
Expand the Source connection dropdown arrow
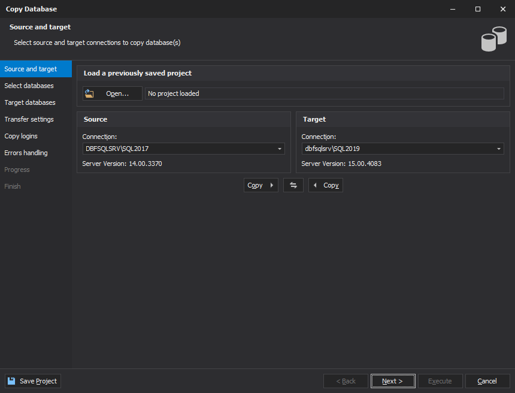(280, 149)
